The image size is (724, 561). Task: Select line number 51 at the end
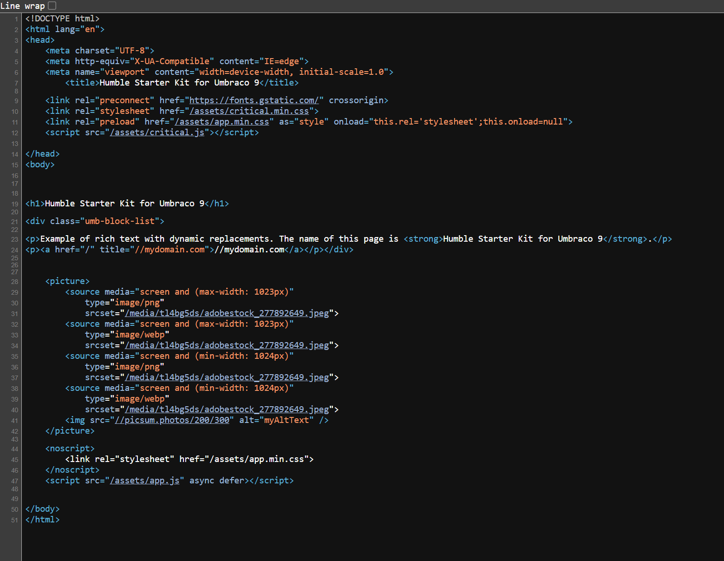tap(14, 520)
